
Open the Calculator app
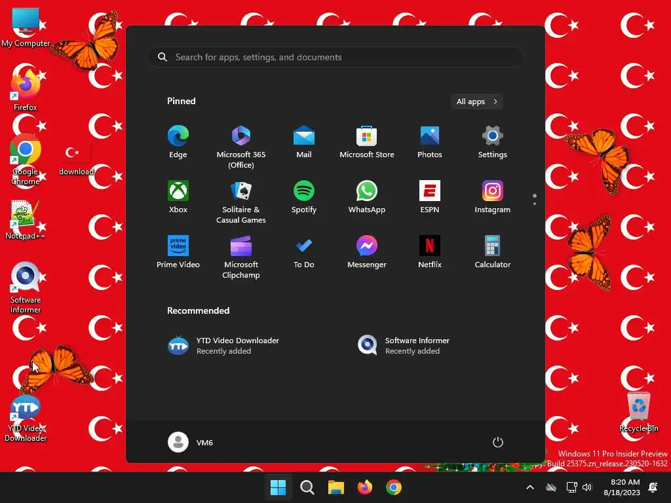[493, 252]
